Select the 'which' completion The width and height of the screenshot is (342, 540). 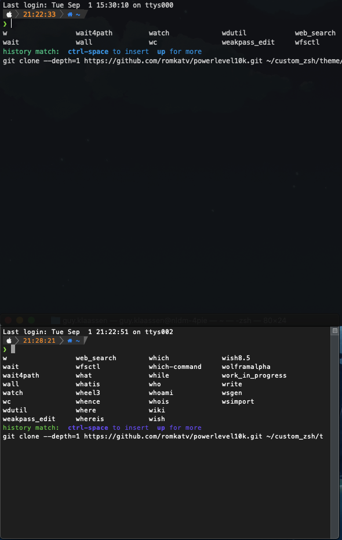point(159,358)
